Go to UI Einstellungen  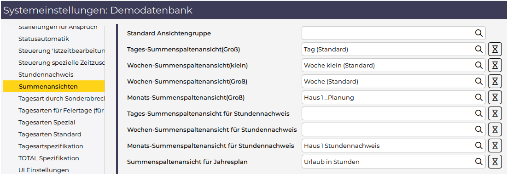(44, 170)
